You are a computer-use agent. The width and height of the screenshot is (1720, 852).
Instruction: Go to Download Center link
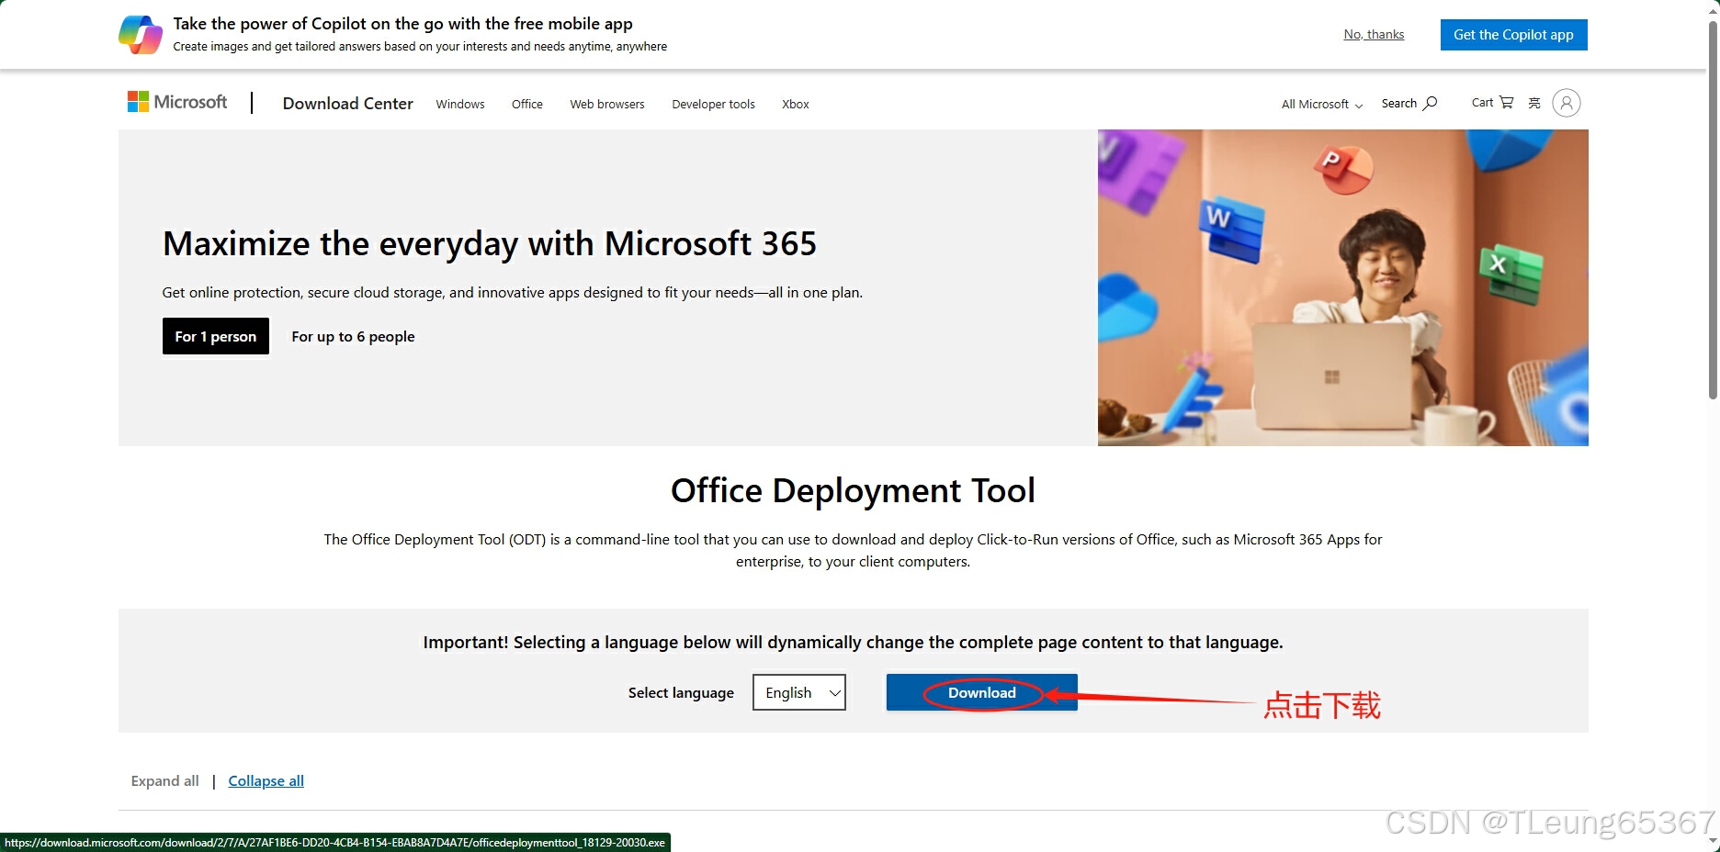pyautogui.click(x=348, y=103)
